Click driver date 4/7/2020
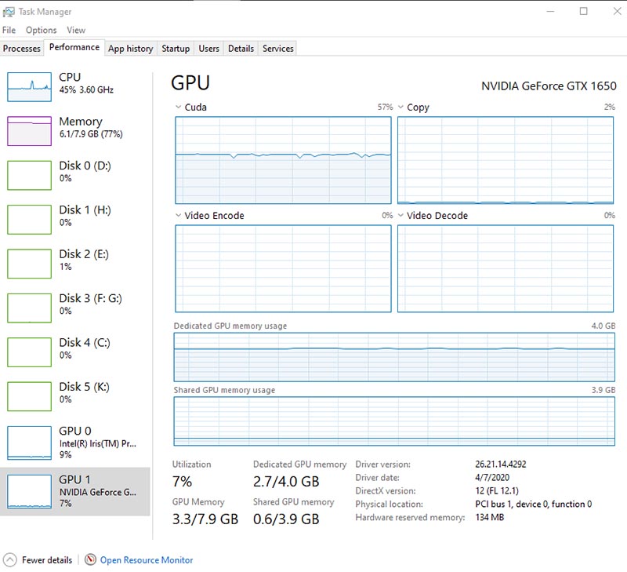The width and height of the screenshot is (627, 572). click(x=492, y=478)
